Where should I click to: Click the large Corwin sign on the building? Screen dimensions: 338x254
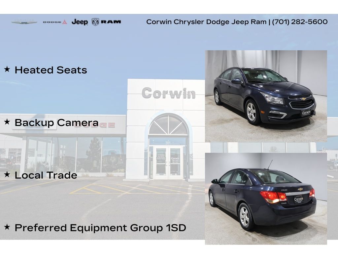click(x=168, y=93)
